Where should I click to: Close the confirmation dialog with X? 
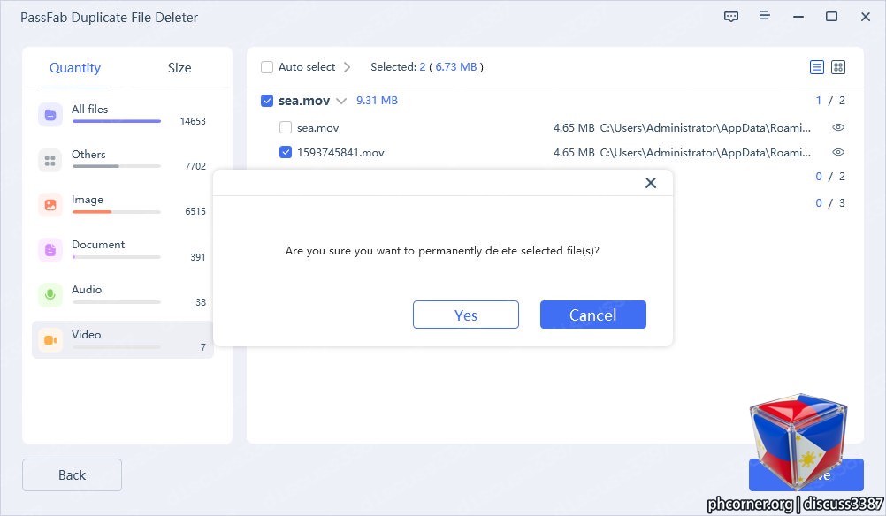(651, 183)
